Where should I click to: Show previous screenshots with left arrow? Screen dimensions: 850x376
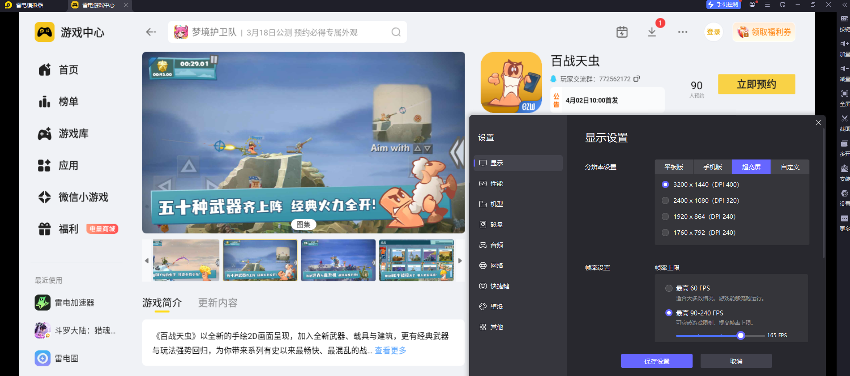click(x=147, y=261)
